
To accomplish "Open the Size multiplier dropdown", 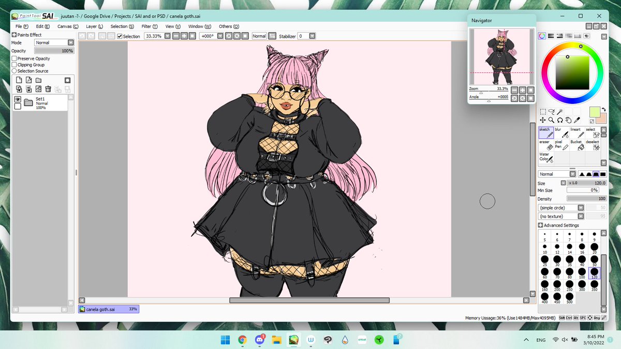I will (564, 183).
